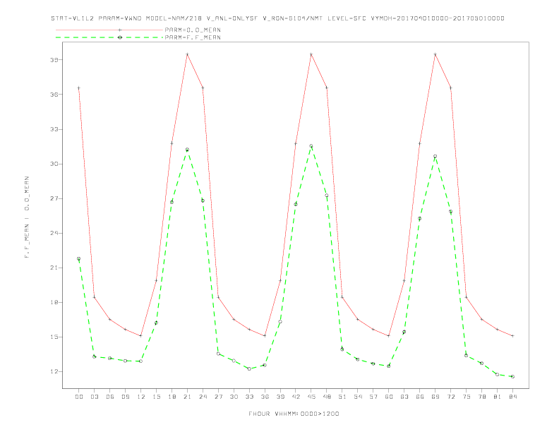Click the x-axis forecast hour label 63
Image resolution: width=559 pixels, height=432 pixels.
(404, 397)
